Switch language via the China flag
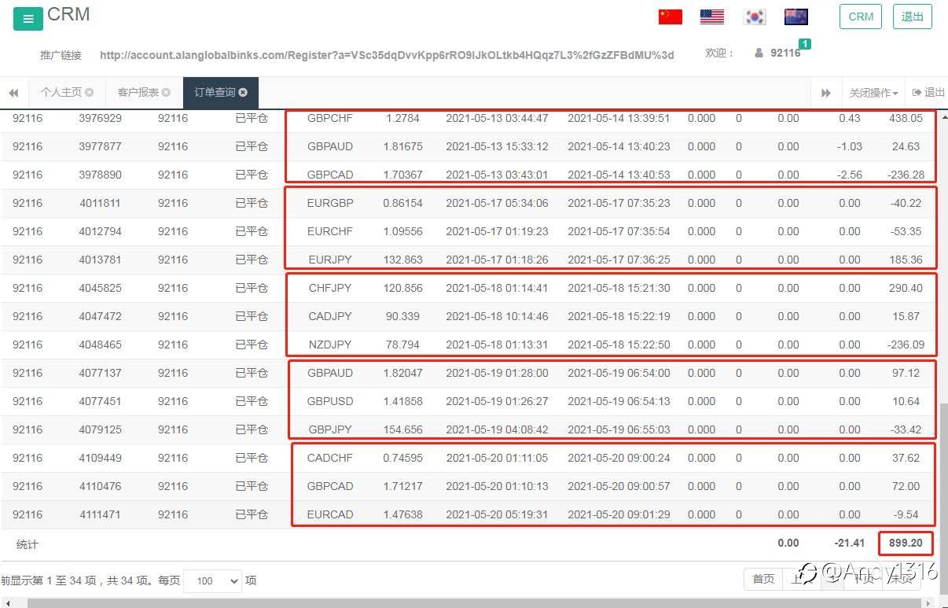Image resolution: width=948 pixels, height=608 pixels. point(671,17)
